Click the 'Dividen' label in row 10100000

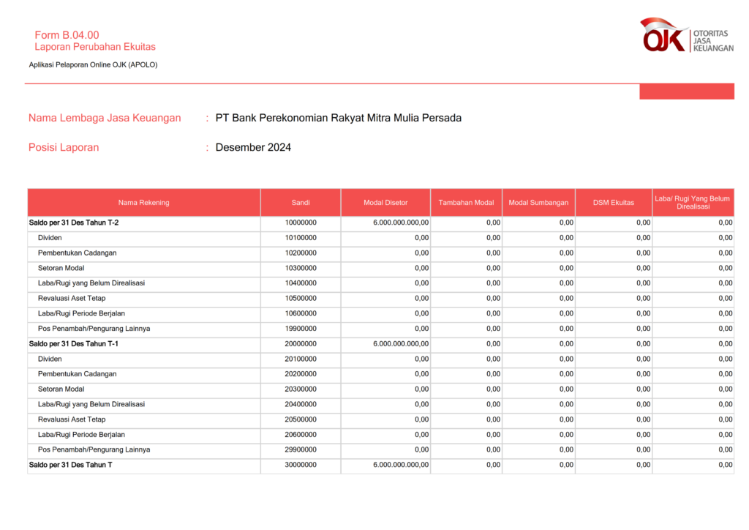[x=50, y=237]
